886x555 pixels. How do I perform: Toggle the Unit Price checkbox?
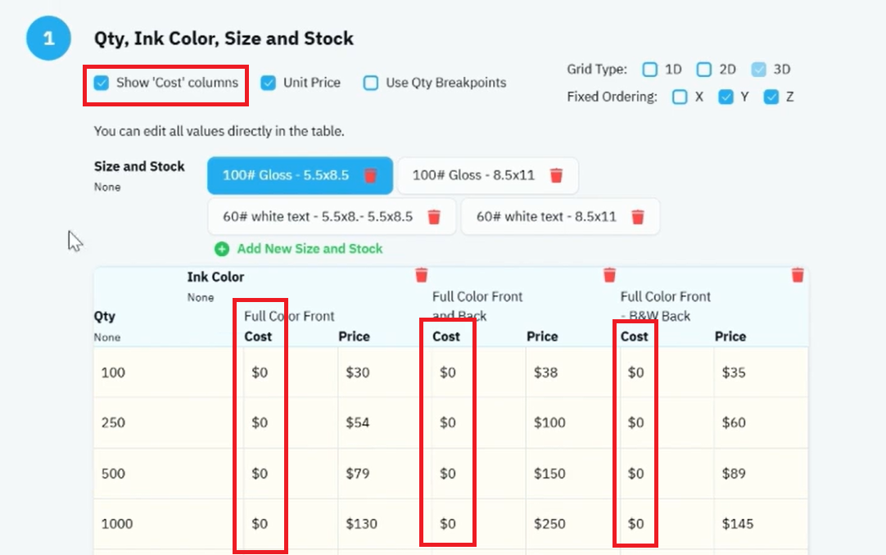pos(268,83)
